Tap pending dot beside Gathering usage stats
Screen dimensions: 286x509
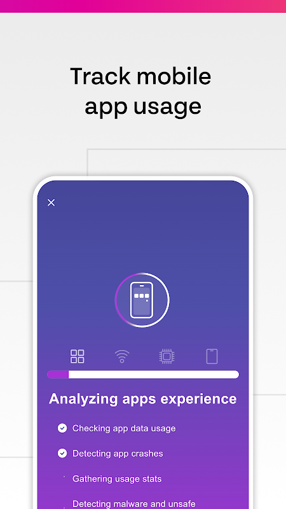click(x=64, y=477)
